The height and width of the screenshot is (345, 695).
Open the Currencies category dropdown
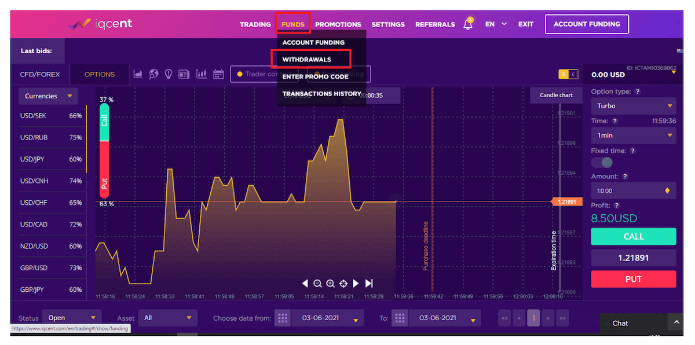[49, 96]
